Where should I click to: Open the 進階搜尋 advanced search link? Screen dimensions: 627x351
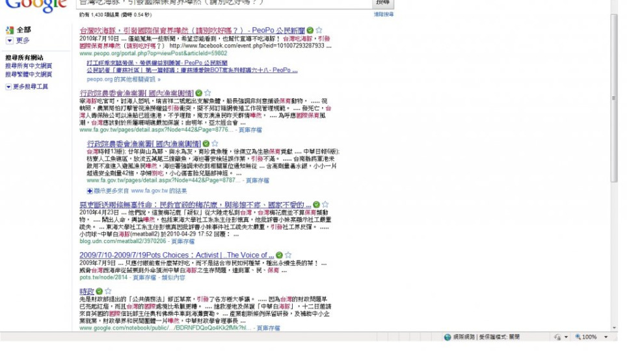pos(383,14)
